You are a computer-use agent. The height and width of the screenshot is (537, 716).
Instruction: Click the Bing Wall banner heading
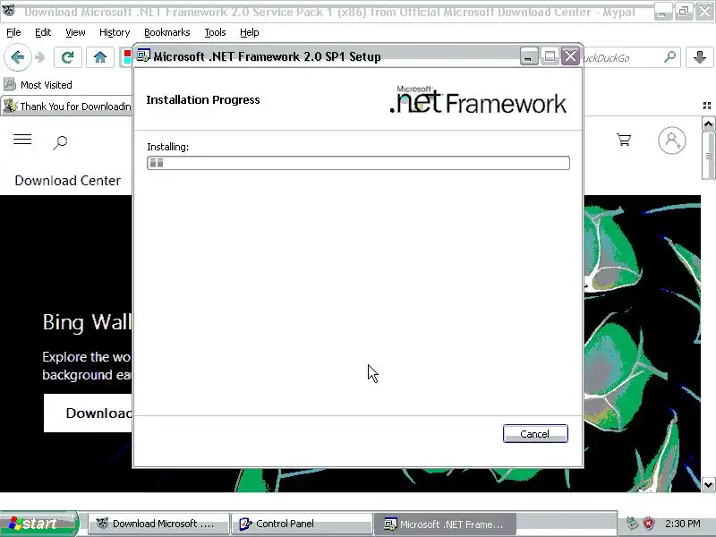[x=87, y=322]
